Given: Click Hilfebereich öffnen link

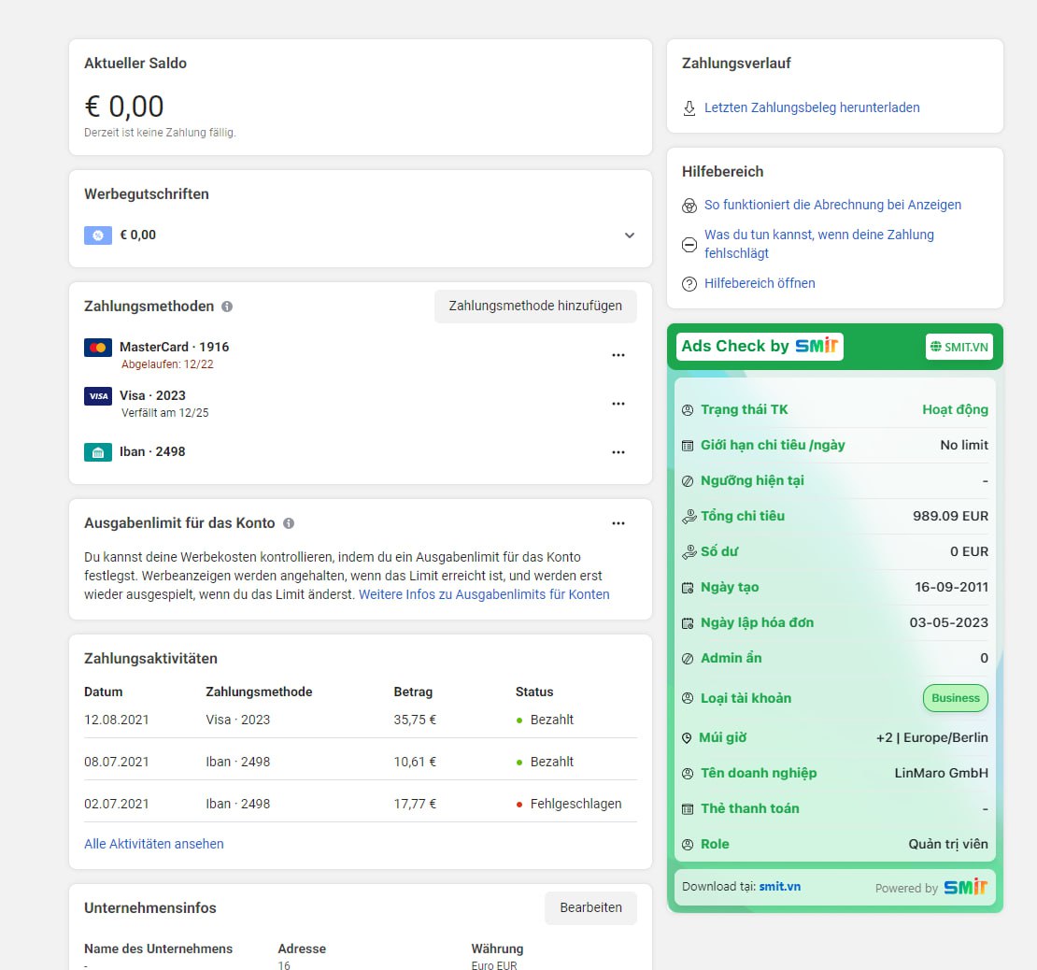Looking at the screenshot, I should [x=760, y=283].
